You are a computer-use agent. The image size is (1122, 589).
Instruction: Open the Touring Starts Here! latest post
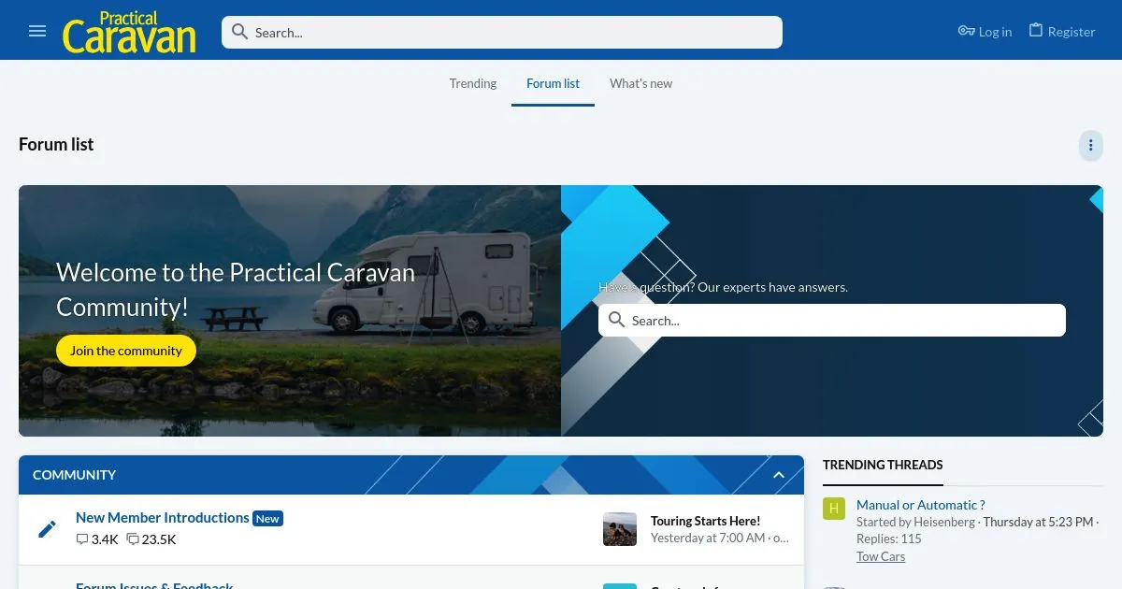click(x=705, y=521)
